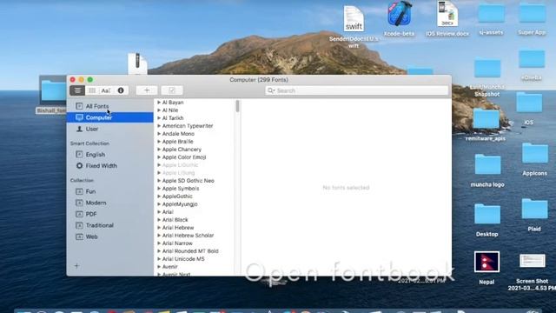This screenshot has width=556, height=313.
Task: Select the Xcode-beta desktop icon
Action: (400, 14)
